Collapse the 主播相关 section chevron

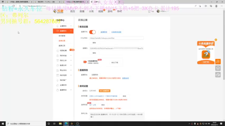tap(71, 26)
